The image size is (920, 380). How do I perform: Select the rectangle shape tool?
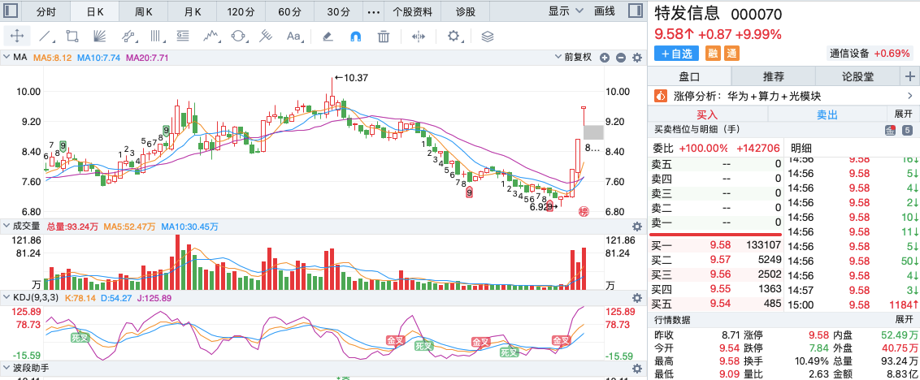[x=72, y=37]
